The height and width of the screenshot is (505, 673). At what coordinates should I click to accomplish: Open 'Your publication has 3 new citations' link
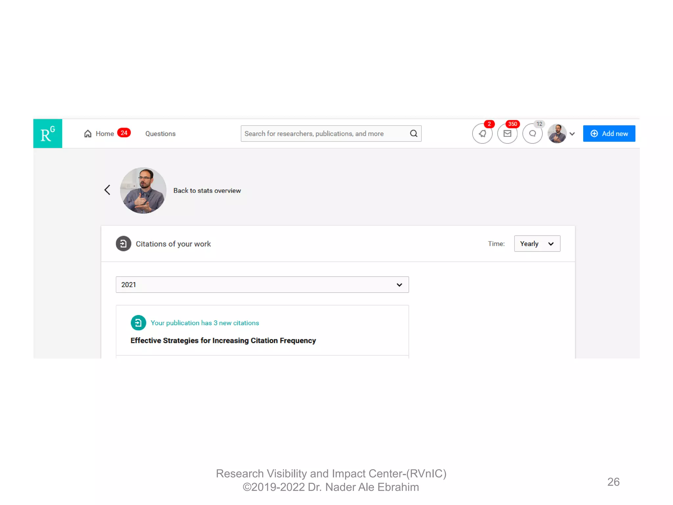coord(205,323)
